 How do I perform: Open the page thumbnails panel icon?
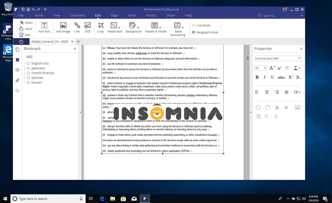click(17, 50)
